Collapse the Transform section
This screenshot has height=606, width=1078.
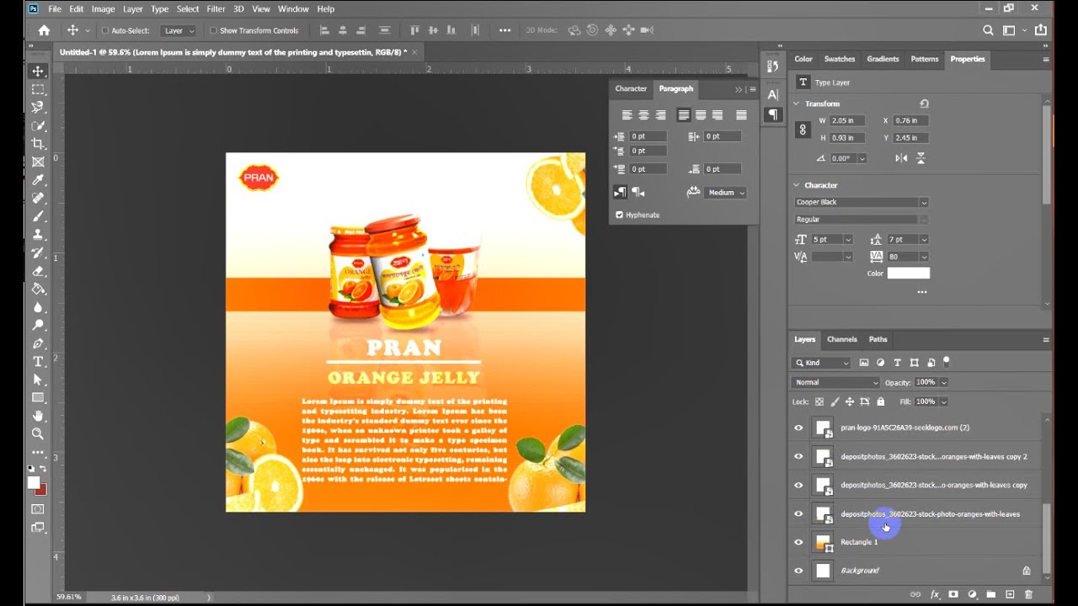point(797,104)
